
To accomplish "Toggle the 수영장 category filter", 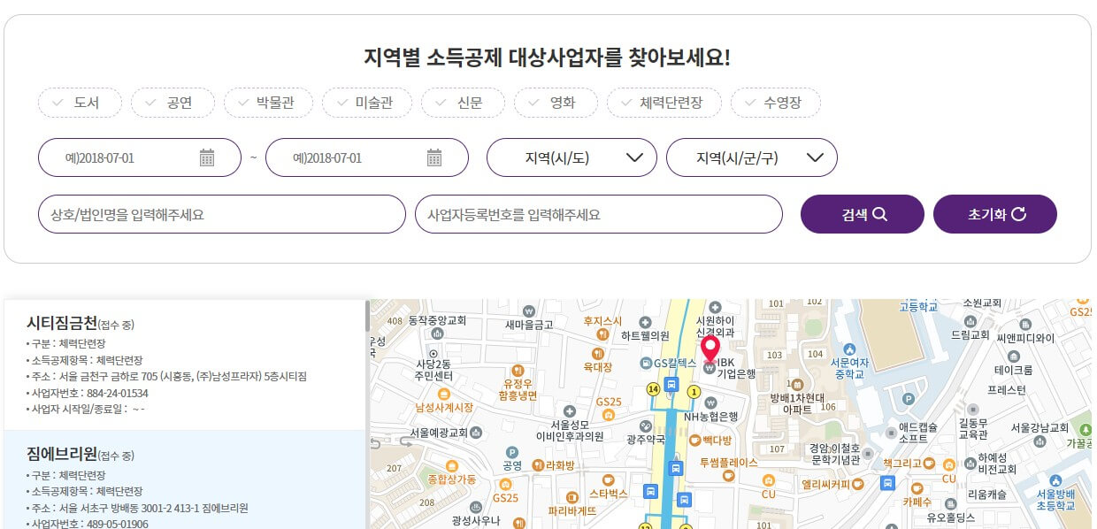I will click(776, 102).
